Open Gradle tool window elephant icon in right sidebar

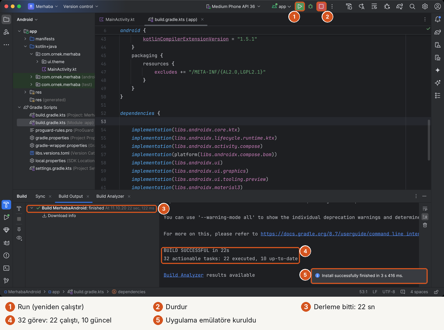(x=438, y=32)
